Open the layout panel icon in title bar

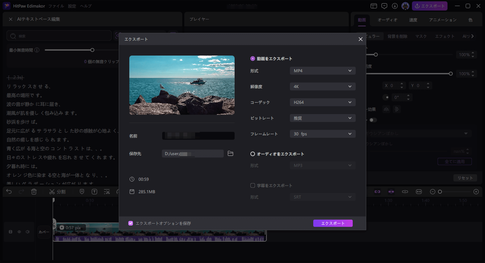point(373,6)
